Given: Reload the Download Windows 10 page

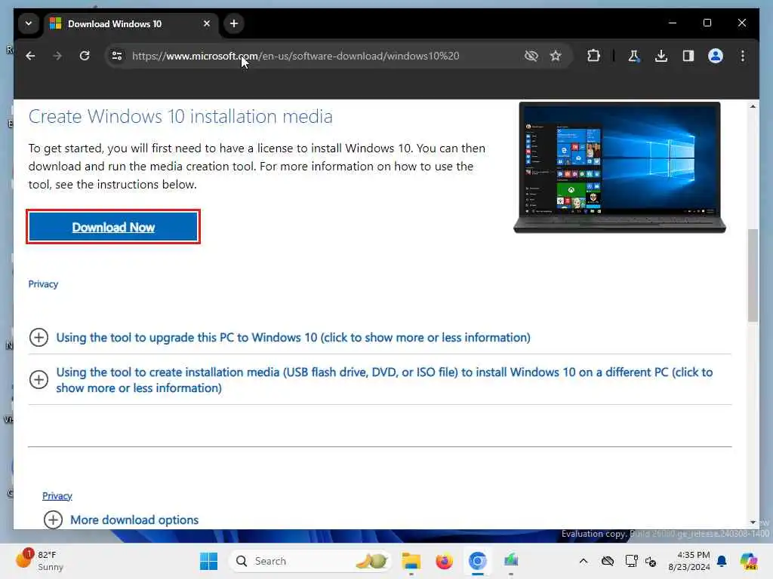Looking at the screenshot, I should point(85,56).
